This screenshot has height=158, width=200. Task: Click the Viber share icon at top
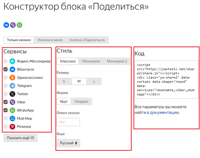(x=13, y=25)
